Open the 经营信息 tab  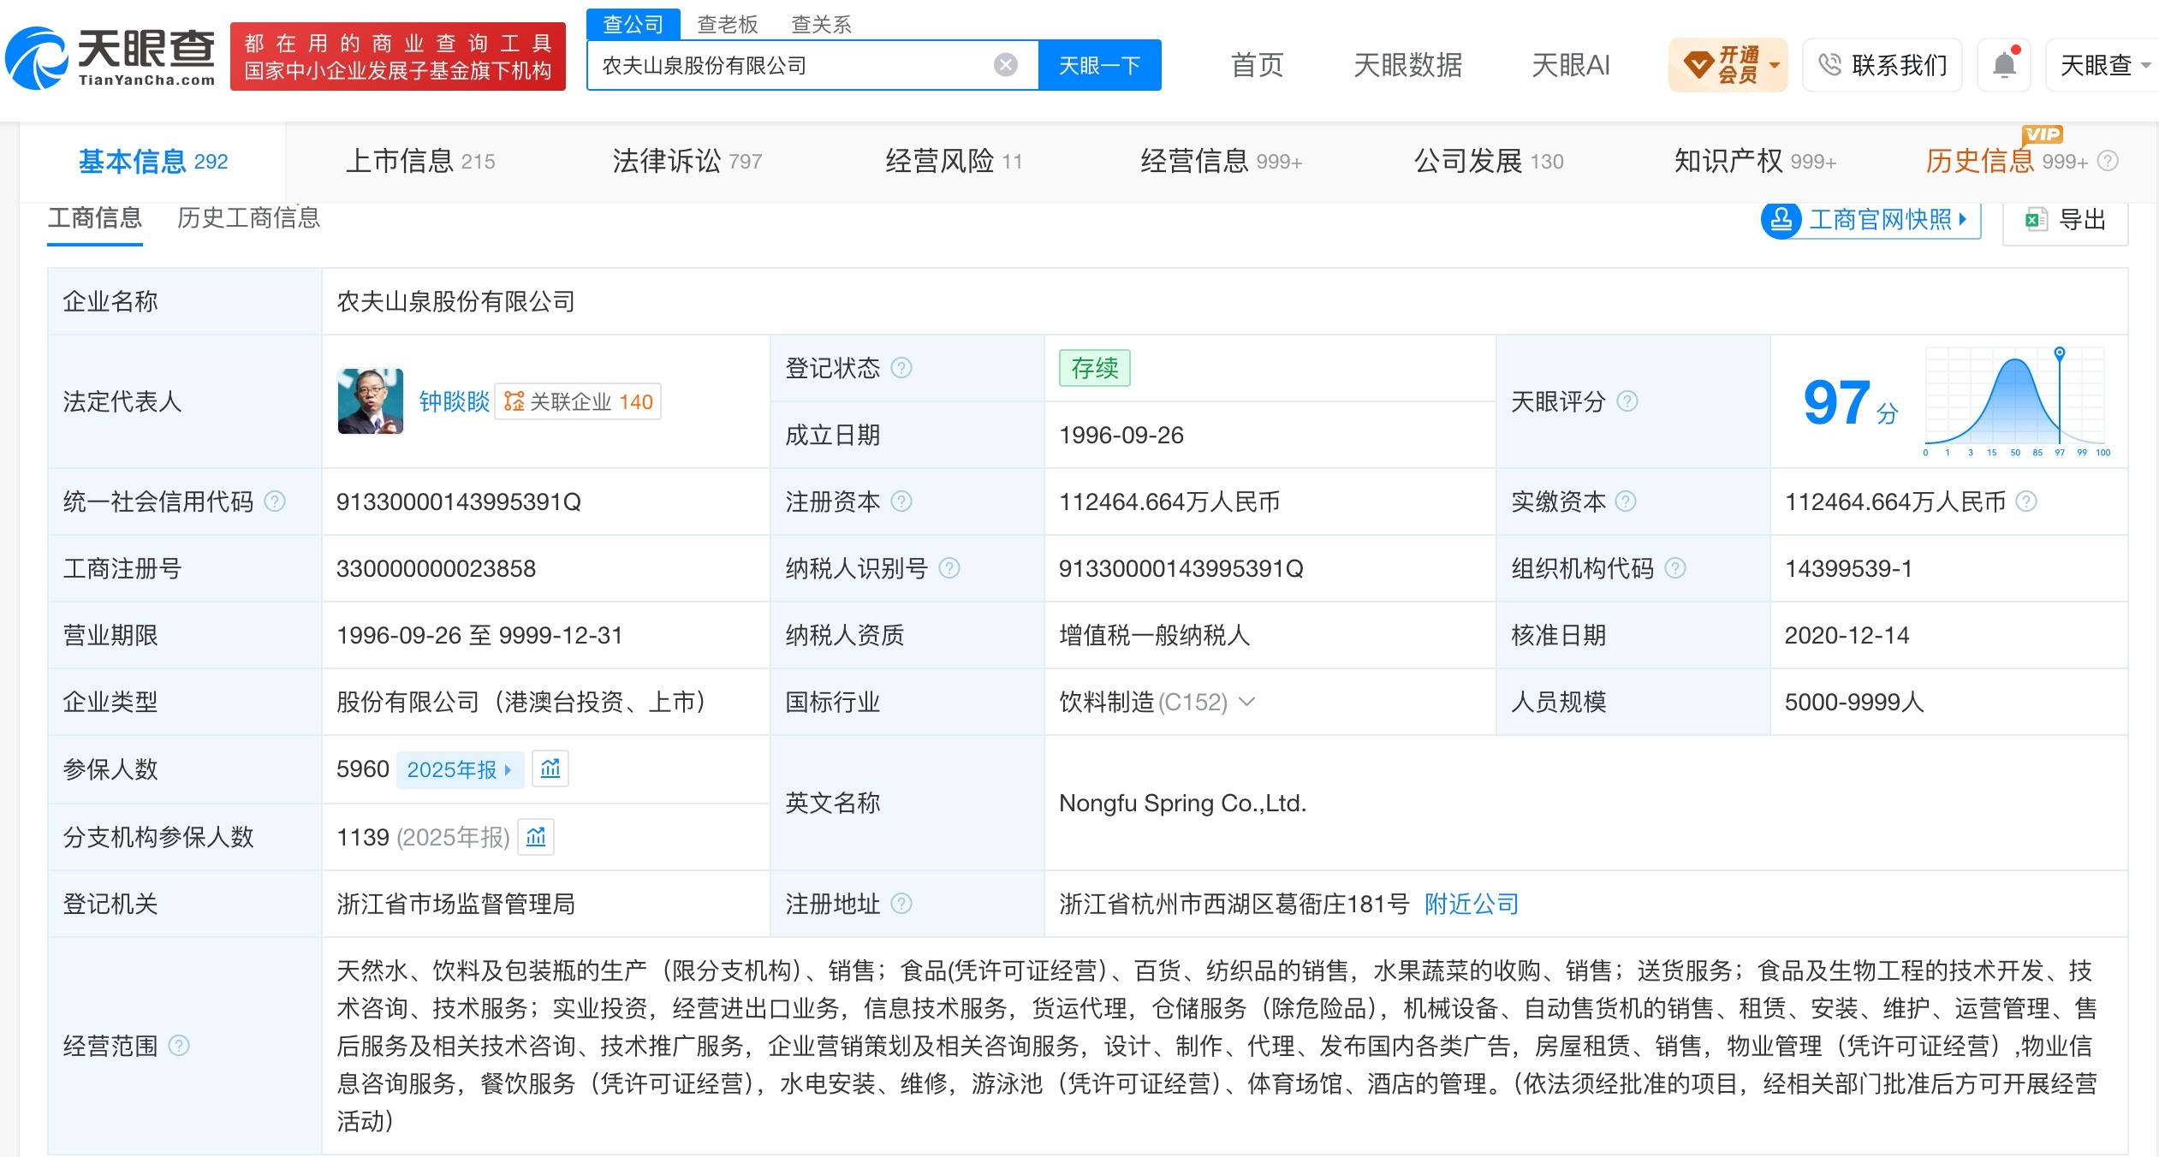[x=1222, y=161]
